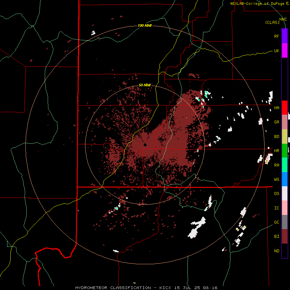Click the WS blue legend swatch

[x=285, y=179]
